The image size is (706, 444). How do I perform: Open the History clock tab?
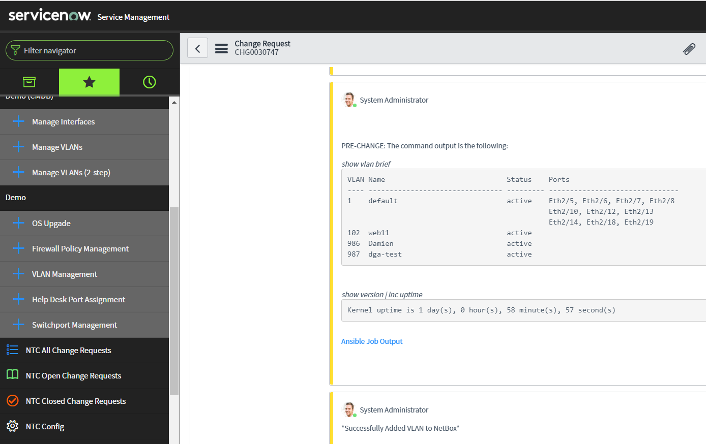tap(150, 82)
